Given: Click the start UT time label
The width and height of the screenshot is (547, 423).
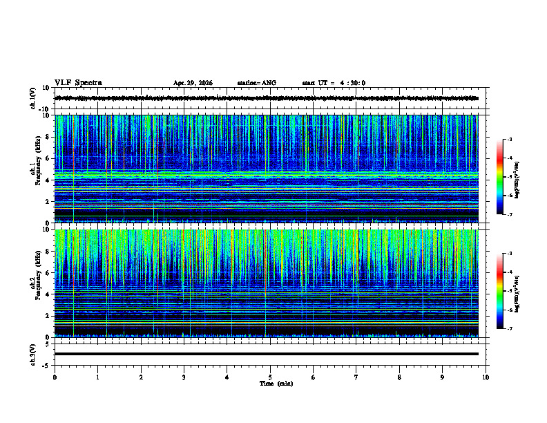Looking at the screenshot, I should point(334,83).
